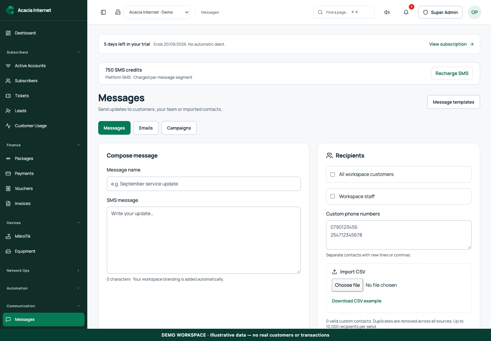
Task: Open the OP user avatar
Action: click(475, 12)
